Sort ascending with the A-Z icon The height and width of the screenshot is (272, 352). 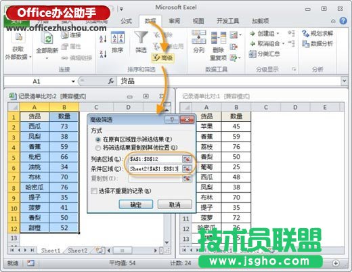click(x=103, y=39)
